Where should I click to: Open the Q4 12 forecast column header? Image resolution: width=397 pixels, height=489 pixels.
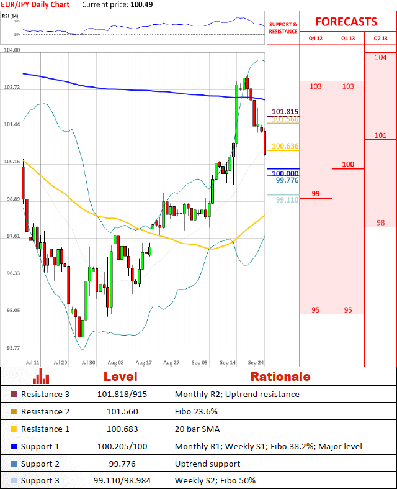pos(315,39)
